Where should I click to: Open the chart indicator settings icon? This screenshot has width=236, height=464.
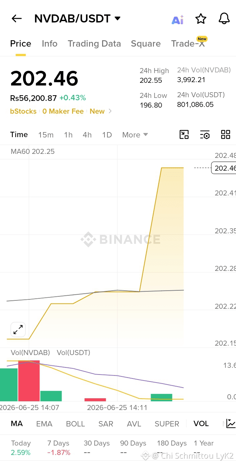(205, 135)
